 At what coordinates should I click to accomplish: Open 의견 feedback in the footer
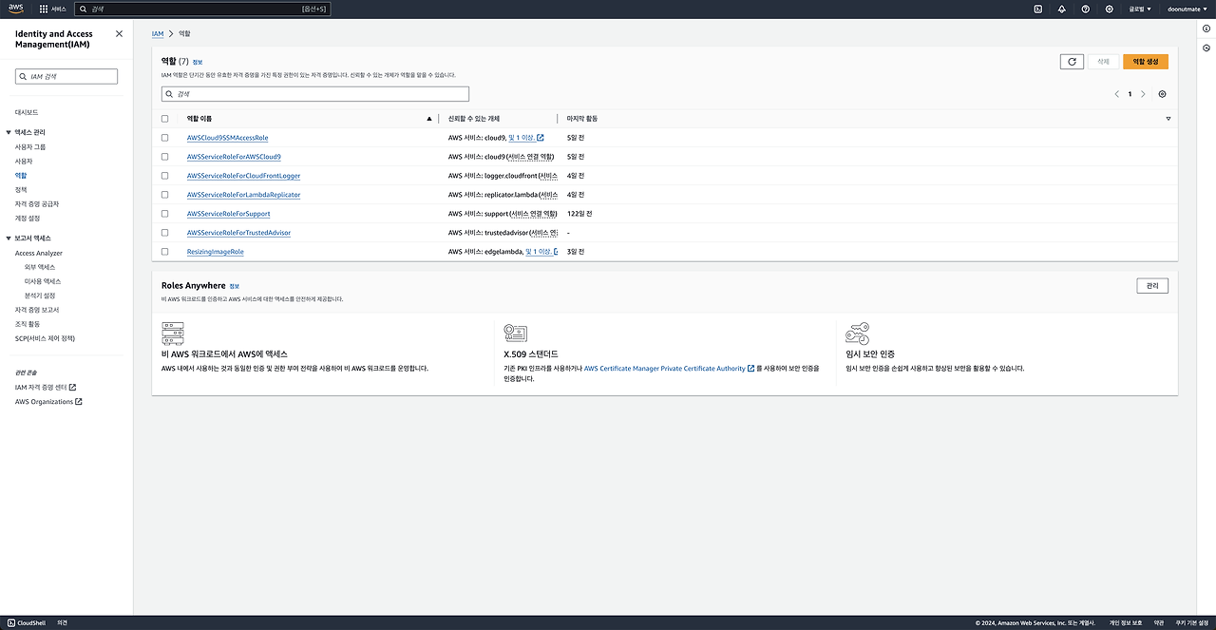coord(62,622)
